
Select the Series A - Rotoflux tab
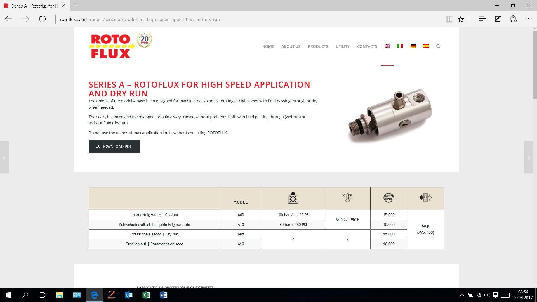click(x=35, y=6)
